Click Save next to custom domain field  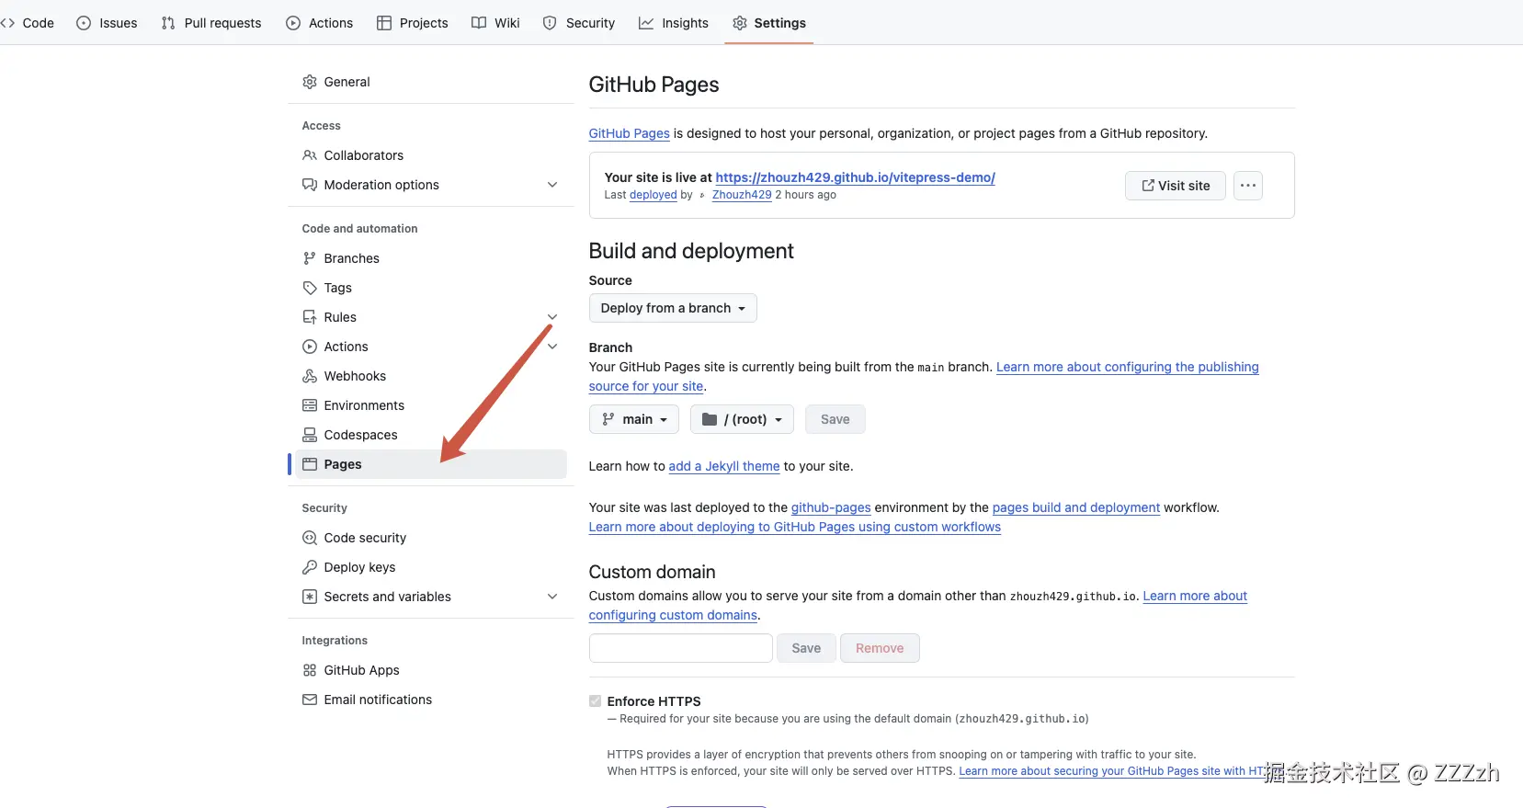(806, 648)
